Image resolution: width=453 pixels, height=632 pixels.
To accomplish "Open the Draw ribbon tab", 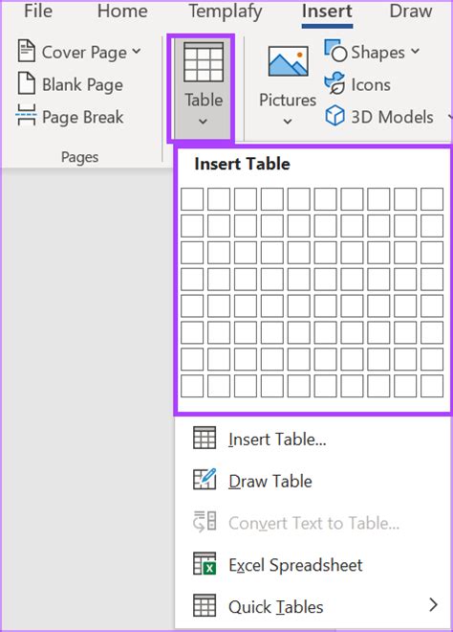I will tap(411, 11).
